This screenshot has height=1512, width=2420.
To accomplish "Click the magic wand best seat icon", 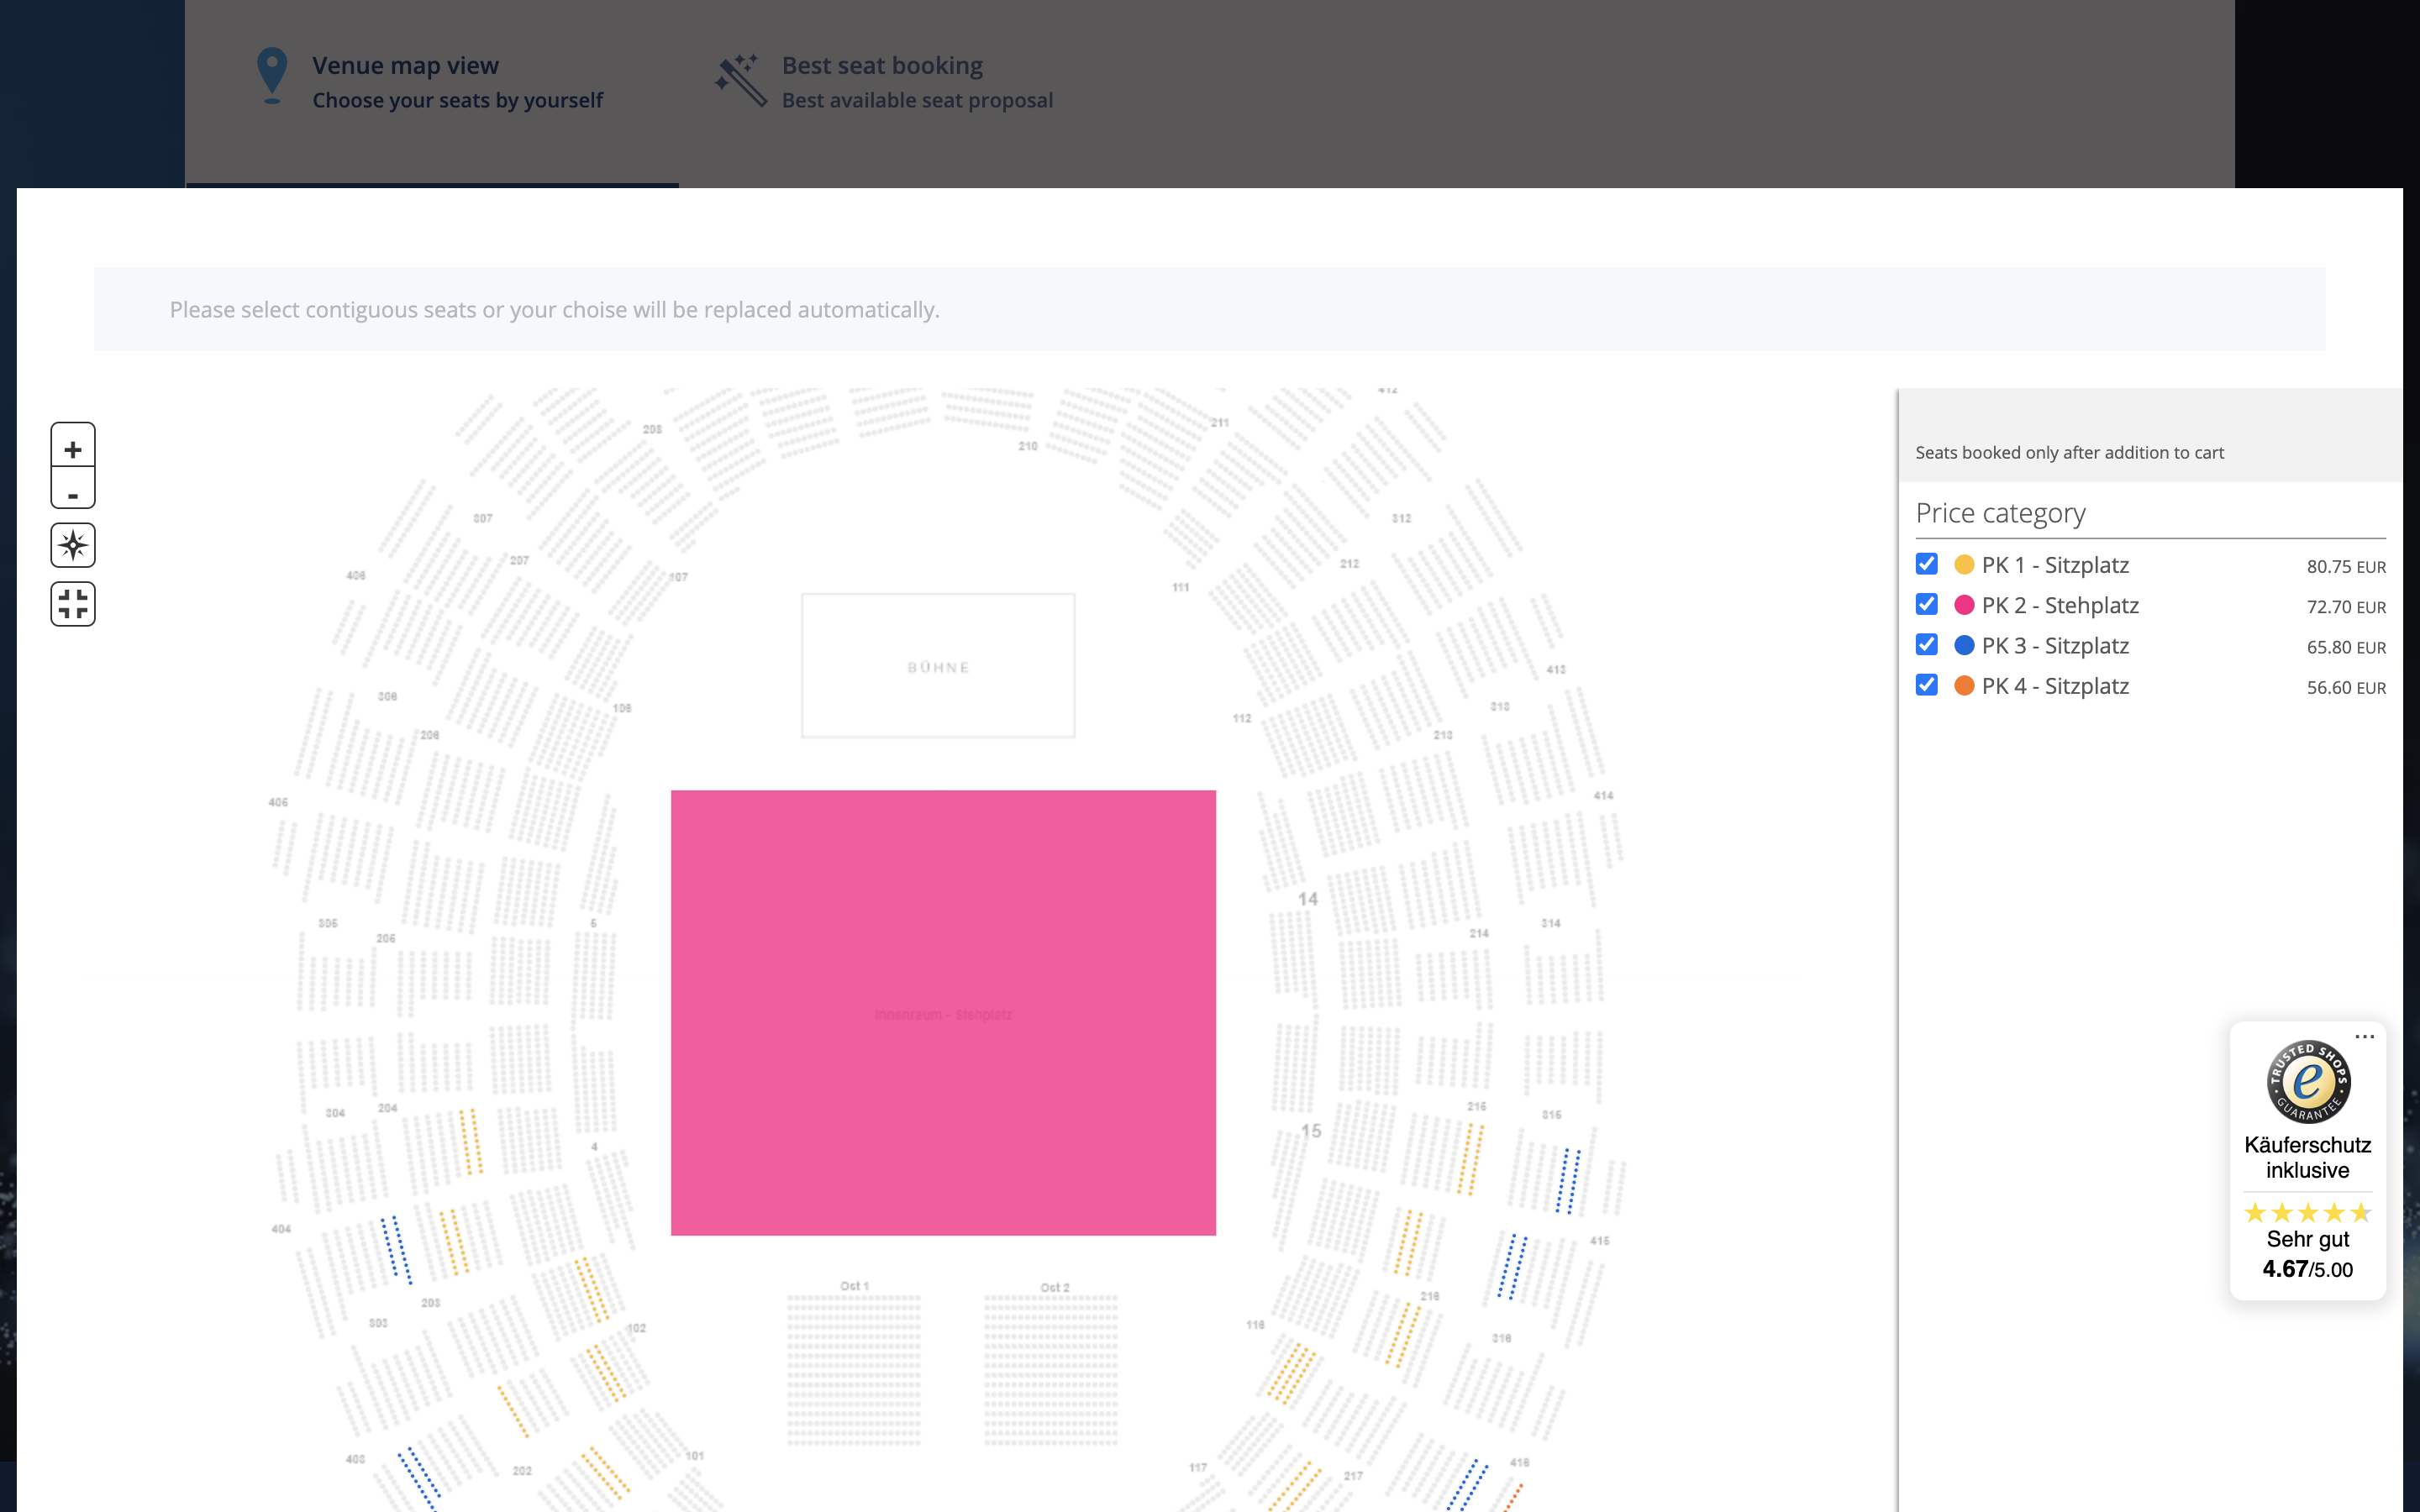I will coord(741,80).
